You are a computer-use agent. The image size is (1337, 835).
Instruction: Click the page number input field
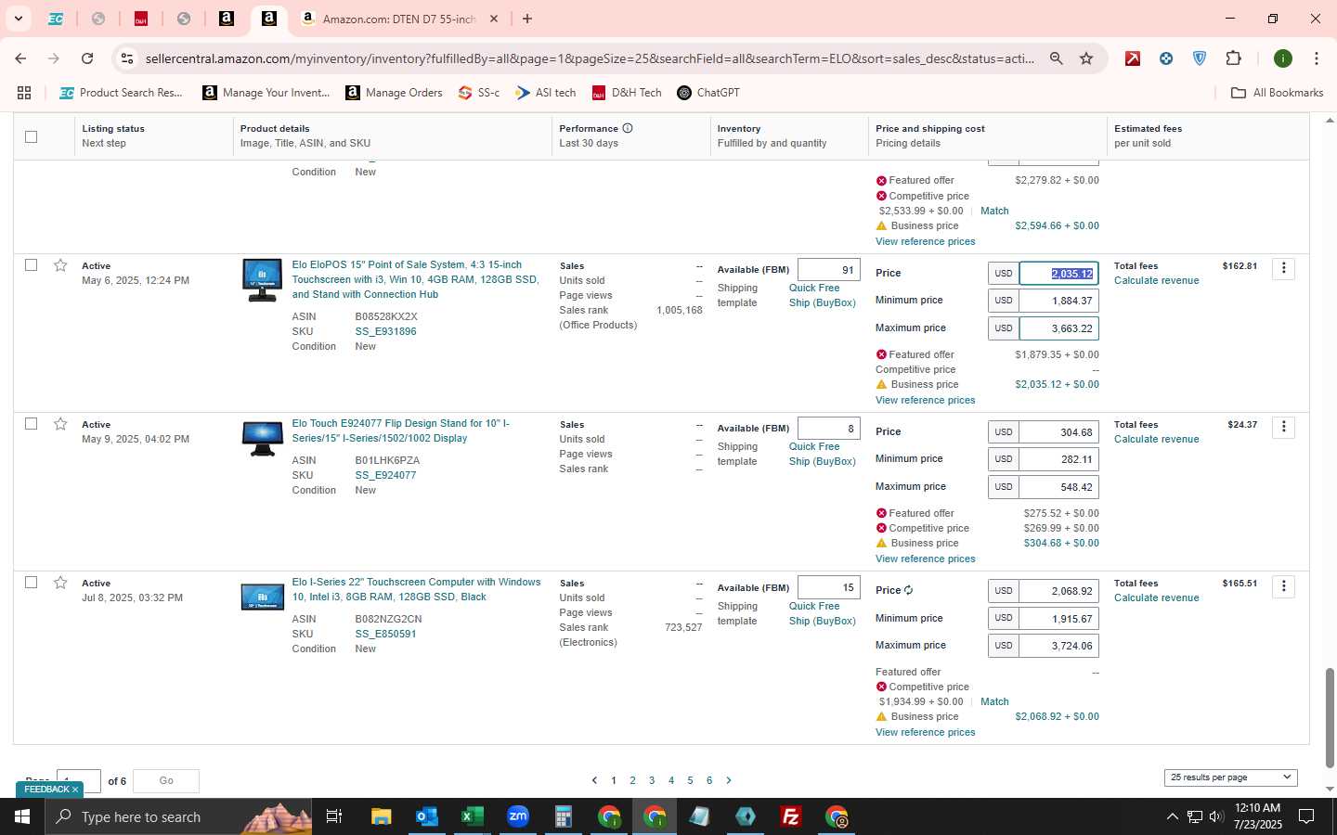point(79,781)
